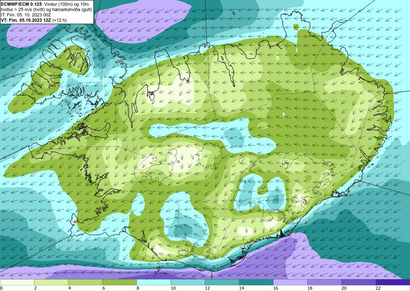410x291 pixels.
Task: Click the teal 12–14 m/s legend swatch
Action: 222,282
